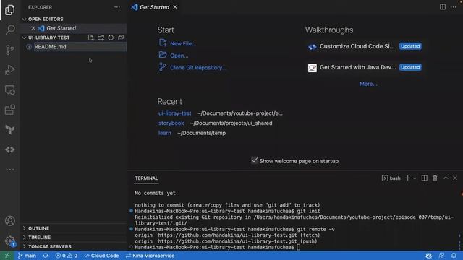Open Explorer views and more actions menu

[x=117, y=7]
